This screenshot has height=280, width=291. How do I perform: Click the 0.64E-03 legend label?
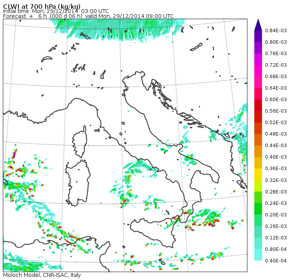(x=276, y=88)
